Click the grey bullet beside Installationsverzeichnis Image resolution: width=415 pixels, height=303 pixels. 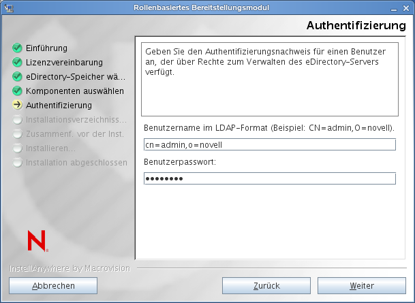pyautogui.click(x=18, y=120)
